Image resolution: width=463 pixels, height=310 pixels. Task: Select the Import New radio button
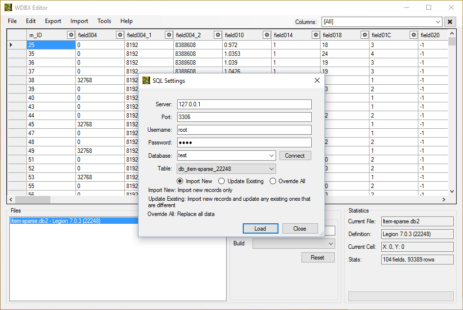click(x=181, y=180)
